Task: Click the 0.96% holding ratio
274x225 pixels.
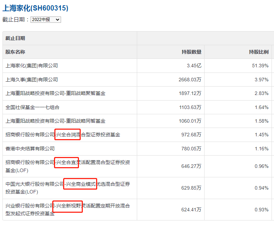Action: click(x=261, y=166)
